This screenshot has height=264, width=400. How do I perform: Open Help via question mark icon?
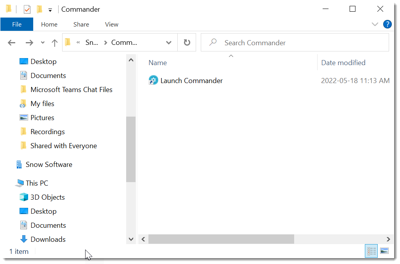tap(387, 25)
